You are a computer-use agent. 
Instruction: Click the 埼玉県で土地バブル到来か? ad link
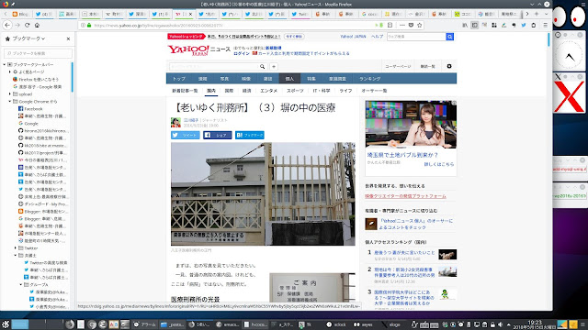pyautogui.click(x=402, y=155)
